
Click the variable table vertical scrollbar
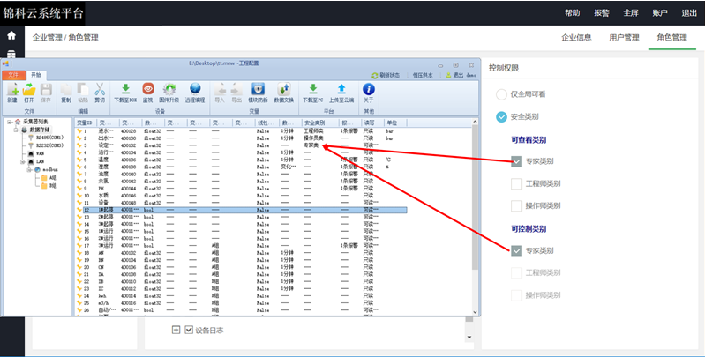[x=475, y=197]
